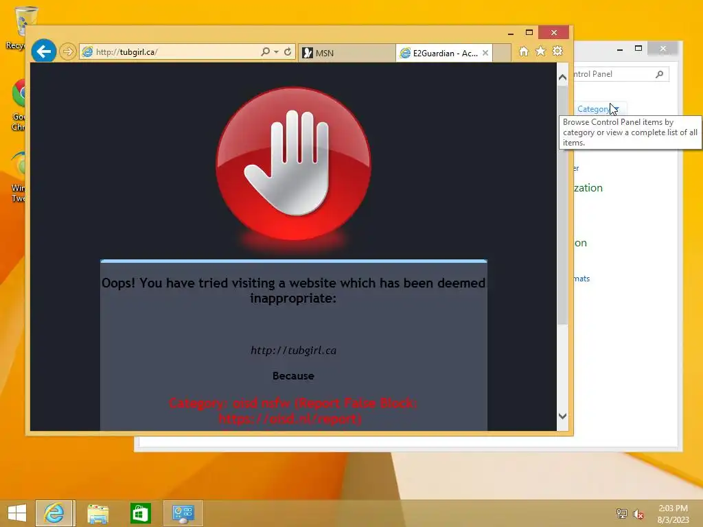Viewport: 703px width, 527px height.
Task: Close the E2Guardian tab
Action: pos(485,53)
